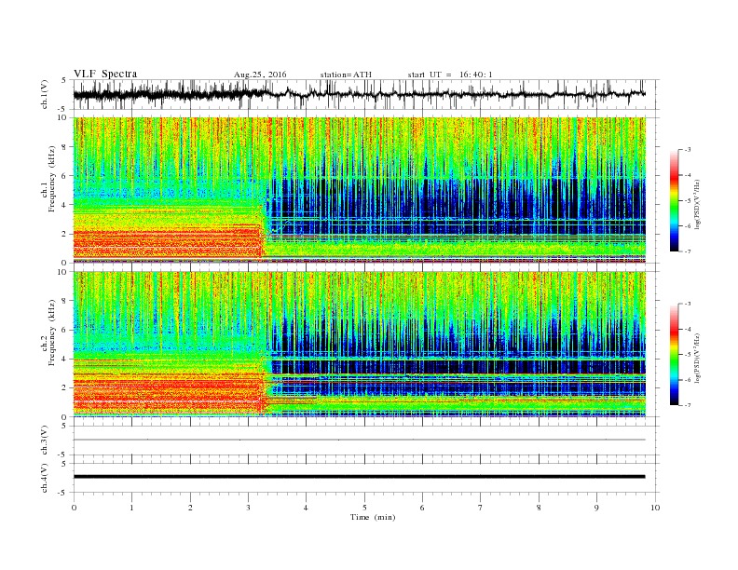Click the "-7" label on ch.1 colorbar

pyautogui.click(x=687, y=251)
